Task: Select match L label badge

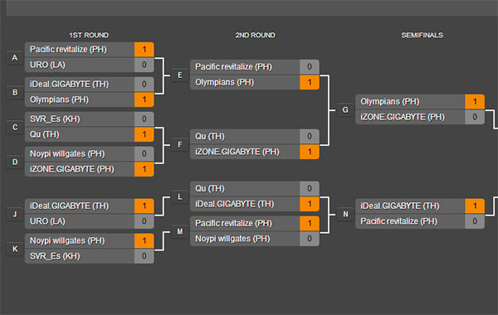Action: point(180,196)
